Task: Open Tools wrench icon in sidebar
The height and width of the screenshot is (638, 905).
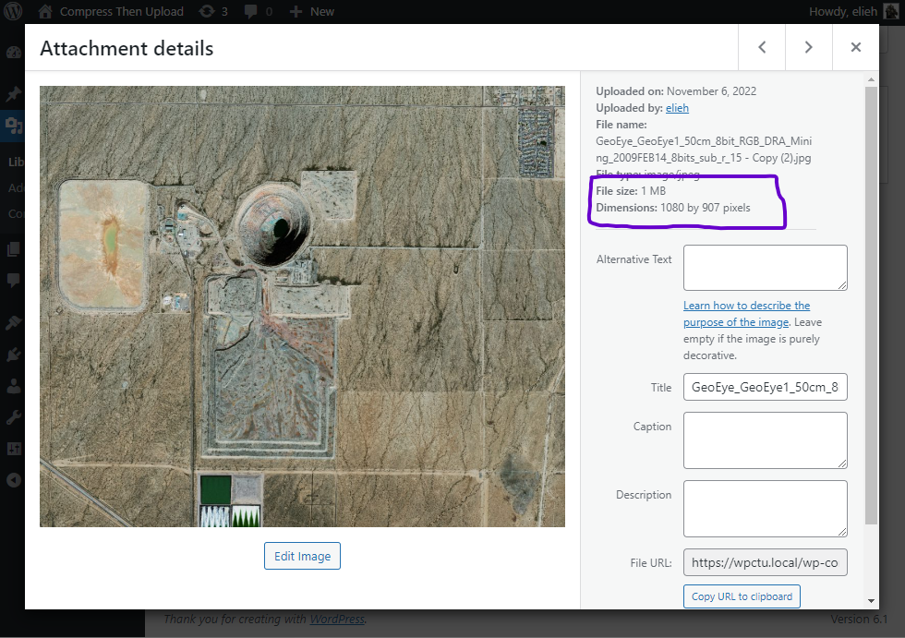Action: [x=13, y=417]
